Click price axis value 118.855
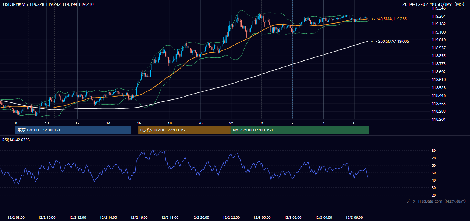The image size is (470, 221). pyautogui.click(x=438, y=56)
